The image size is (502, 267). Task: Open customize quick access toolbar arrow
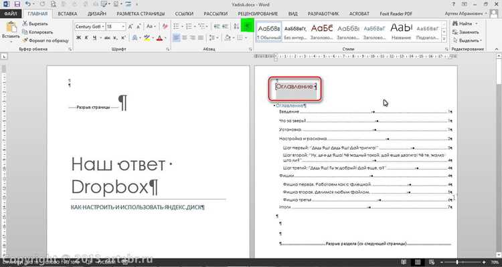coord(137,4)
